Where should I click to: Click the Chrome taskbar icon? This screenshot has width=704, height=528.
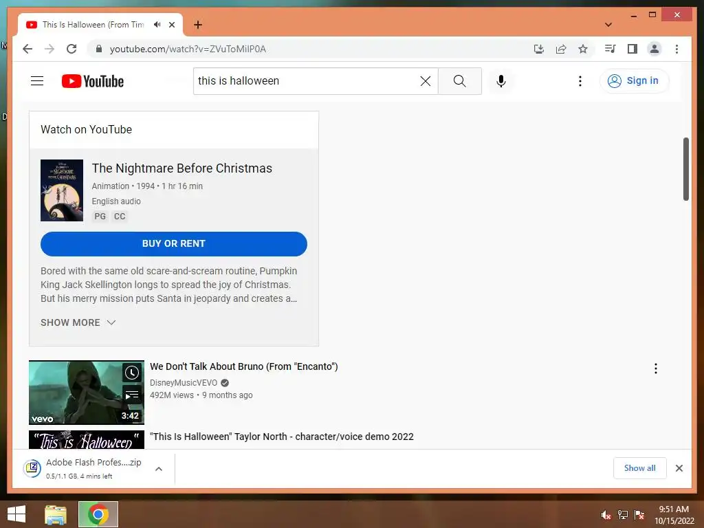point(98,514)
